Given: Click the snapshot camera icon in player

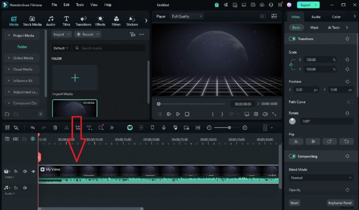Looking at the screenshot, I should click(256, 114).
